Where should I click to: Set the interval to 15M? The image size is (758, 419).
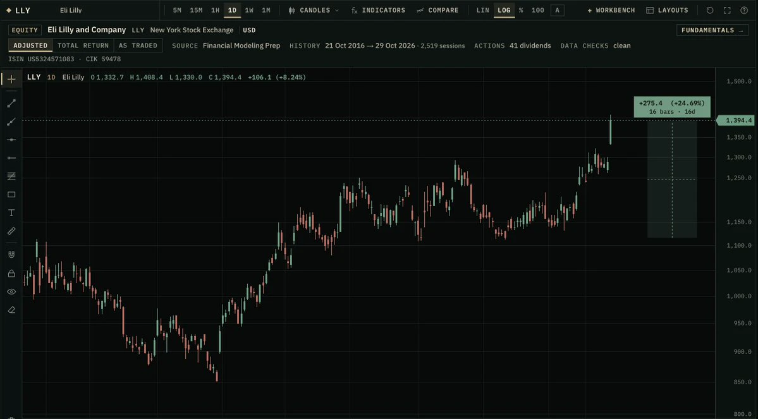[196, 10]
